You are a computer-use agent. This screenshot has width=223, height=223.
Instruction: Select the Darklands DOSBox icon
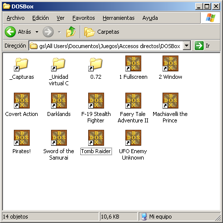pyautogui.click(x=59, y=101)
